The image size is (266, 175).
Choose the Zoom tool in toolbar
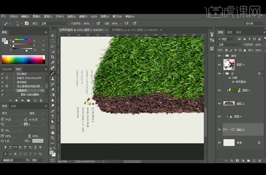click(x=53, y=138)
